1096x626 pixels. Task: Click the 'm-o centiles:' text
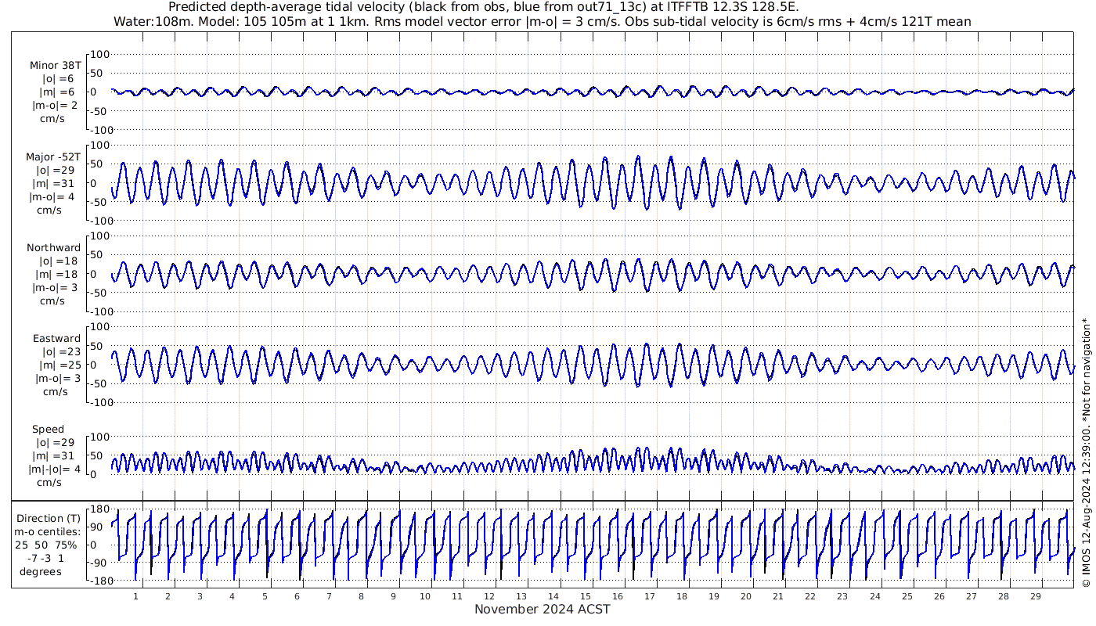[49, 531]
